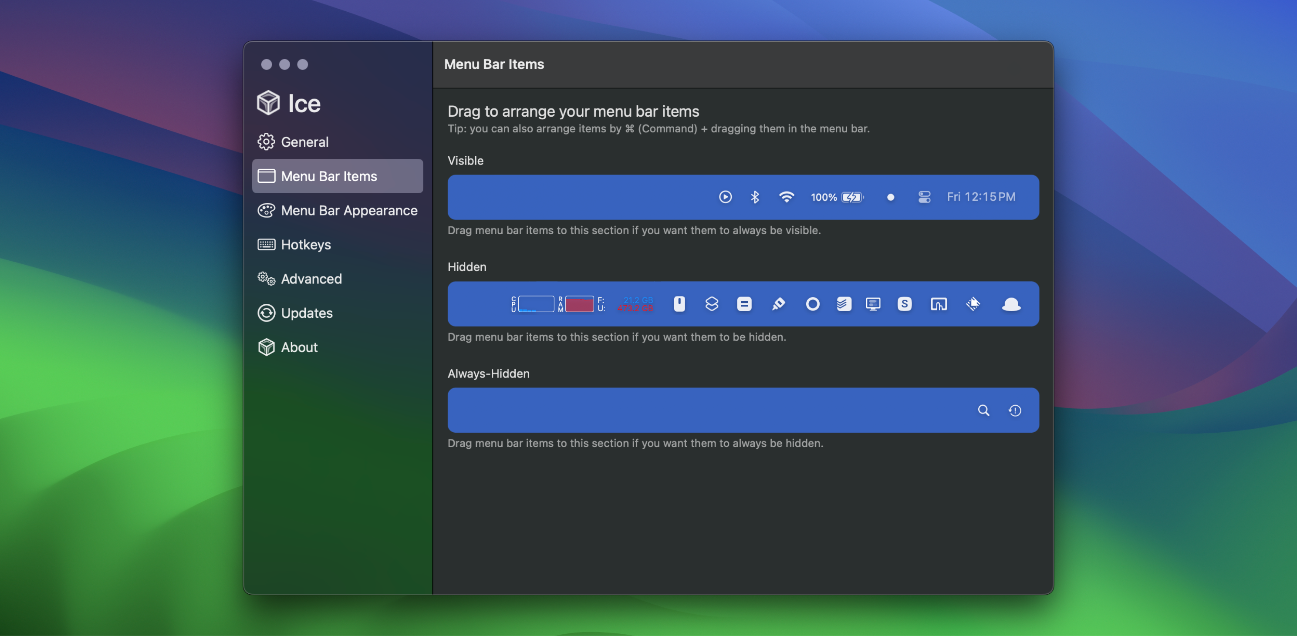
Task: Click the Time Machine clock icon
Action: 1014,410
